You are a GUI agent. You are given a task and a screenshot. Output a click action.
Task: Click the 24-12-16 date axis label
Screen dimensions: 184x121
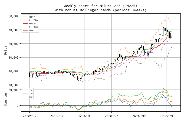pyautogui.click(x=57, y=116)
